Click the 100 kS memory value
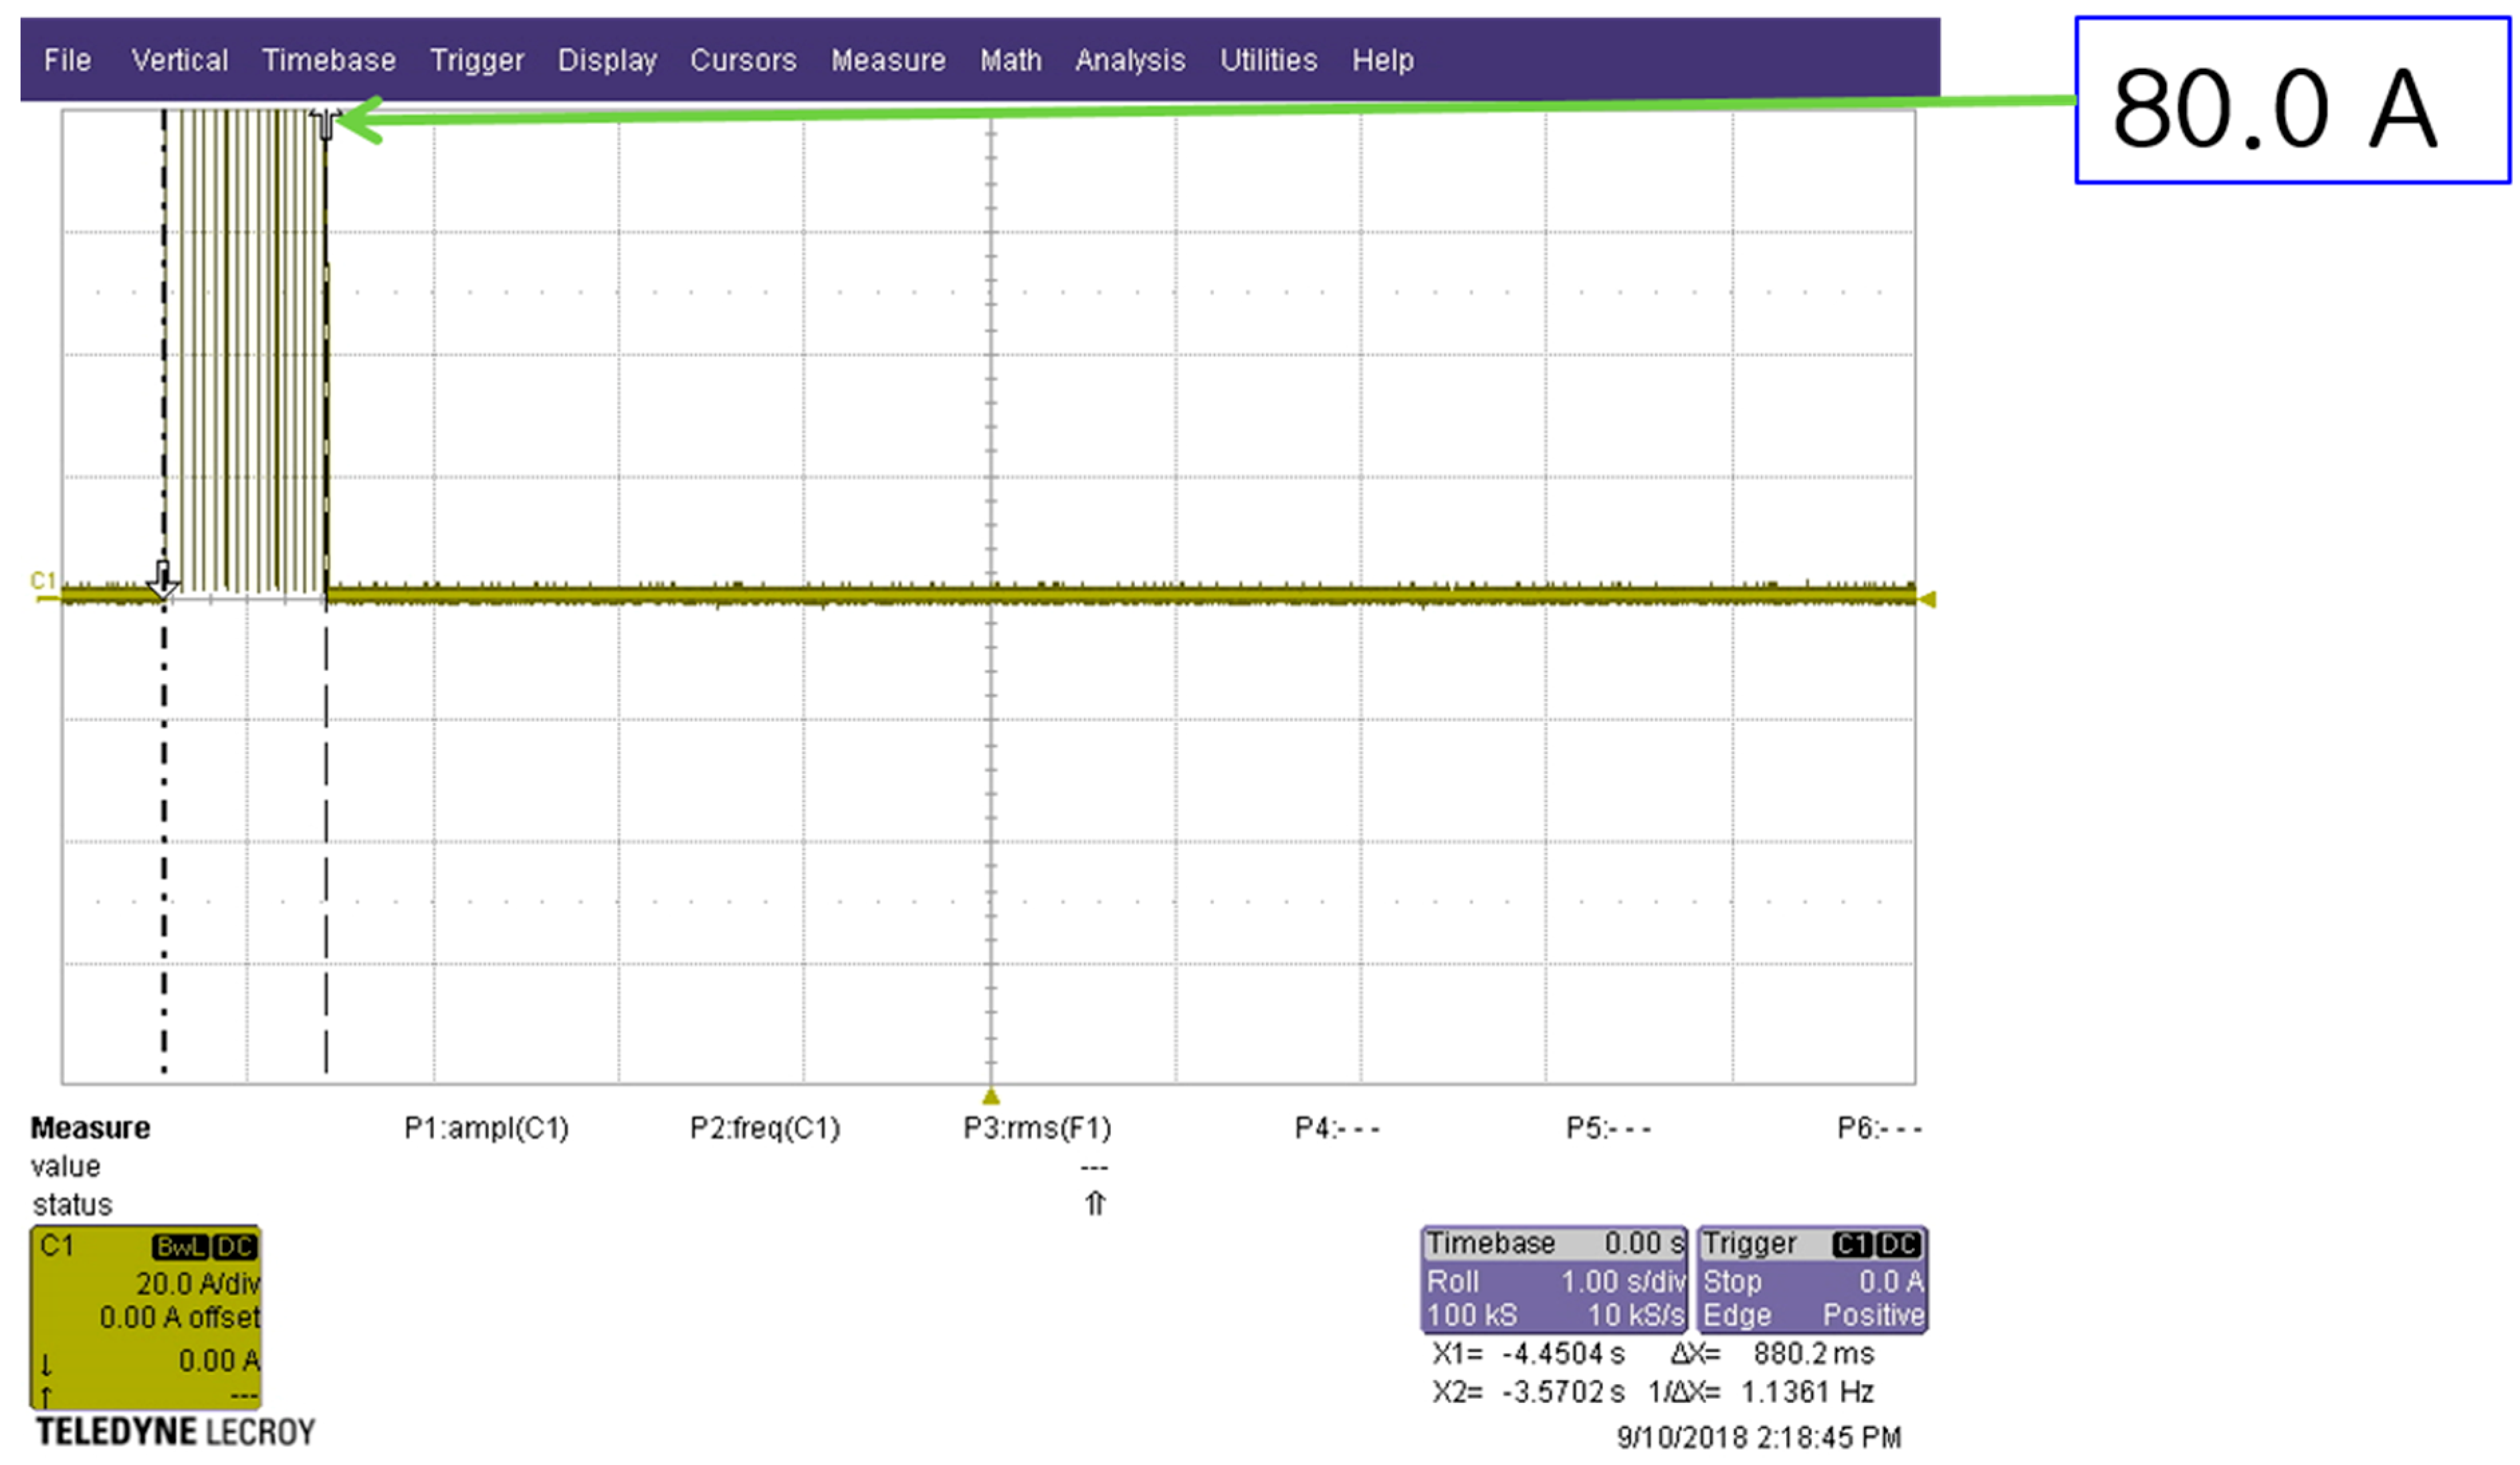 (1472, 1315)
